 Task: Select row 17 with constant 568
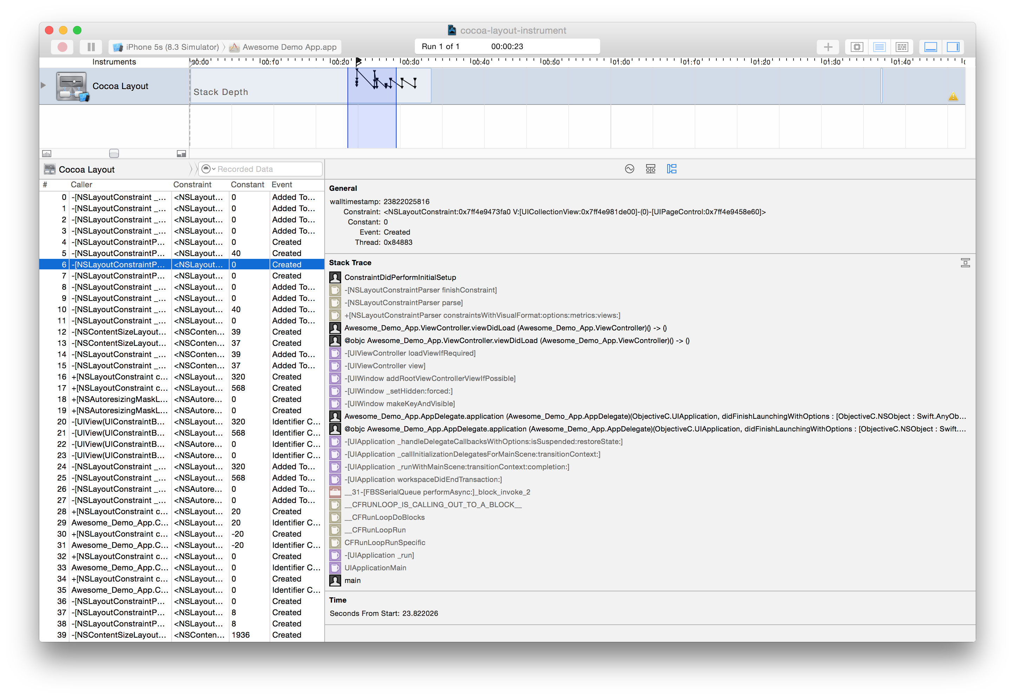coord(181,388)
